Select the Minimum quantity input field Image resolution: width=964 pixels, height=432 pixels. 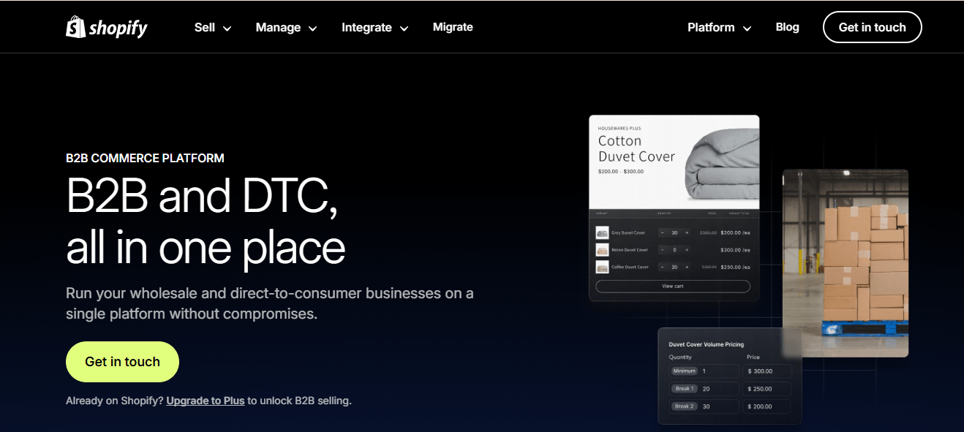pyautogui.click(x=718, y=371)
